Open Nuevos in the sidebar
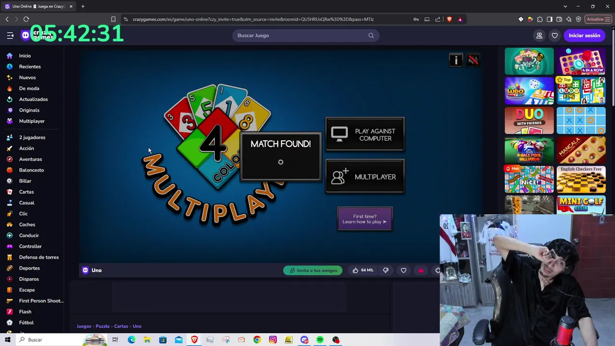The height and width of the screenshot is (346, 615). [x=27, y=77]
